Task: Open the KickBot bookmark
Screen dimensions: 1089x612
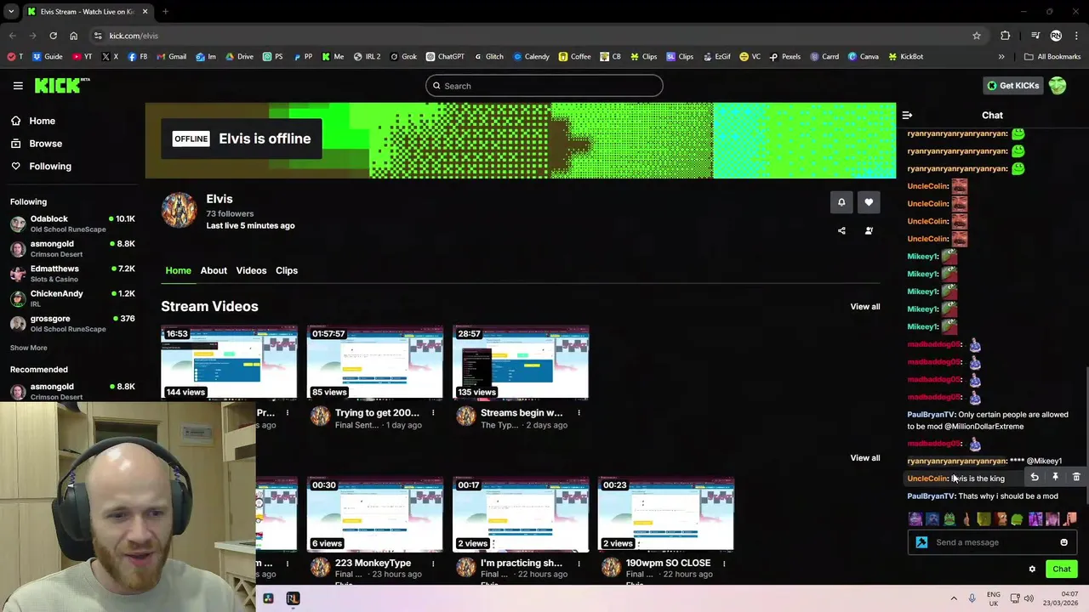Action: pyautogui.click(x=905, y=57)
